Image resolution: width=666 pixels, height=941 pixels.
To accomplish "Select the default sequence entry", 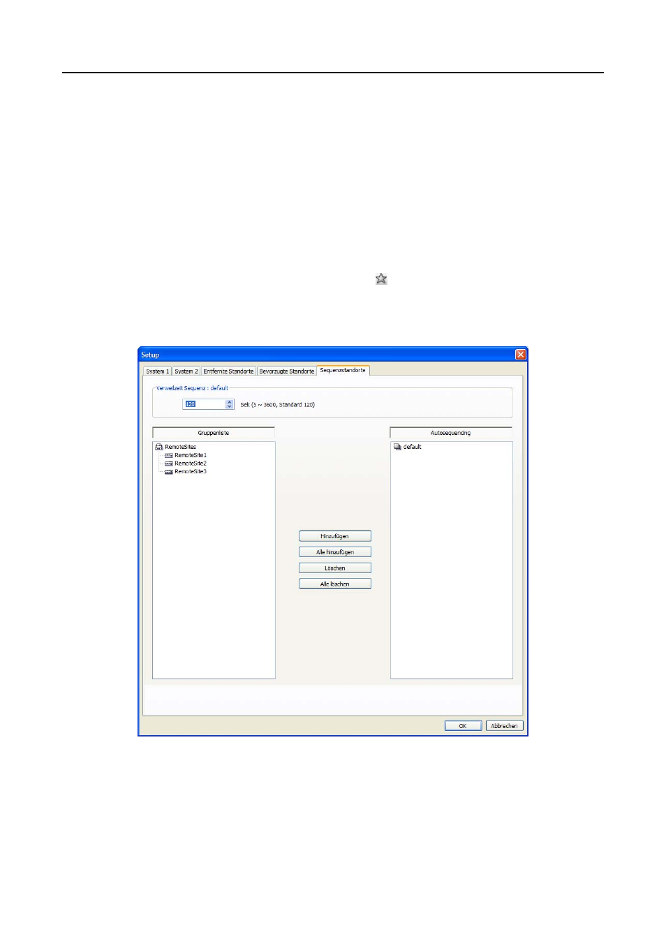I will tap(412, 447).
